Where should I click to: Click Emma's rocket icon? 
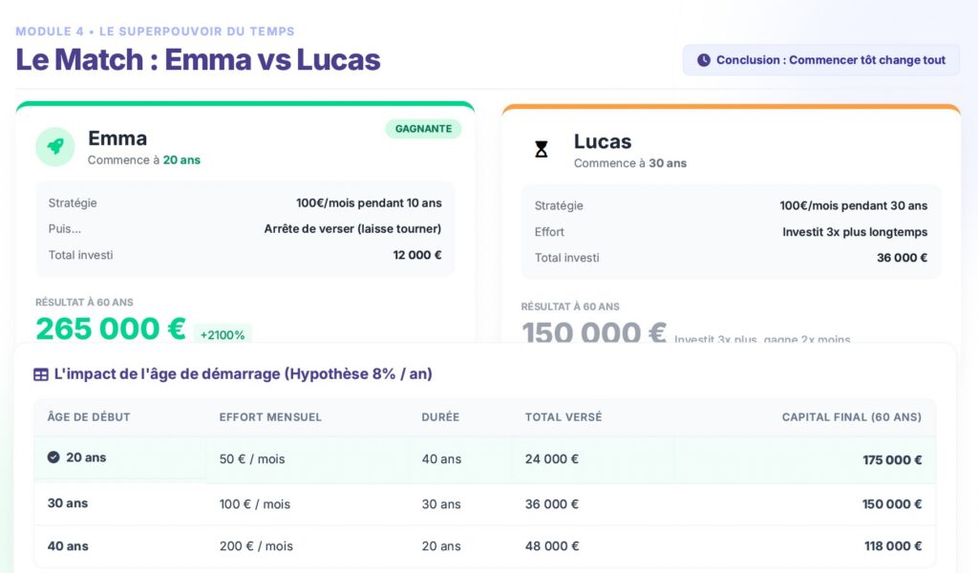(x=55, y=146)
